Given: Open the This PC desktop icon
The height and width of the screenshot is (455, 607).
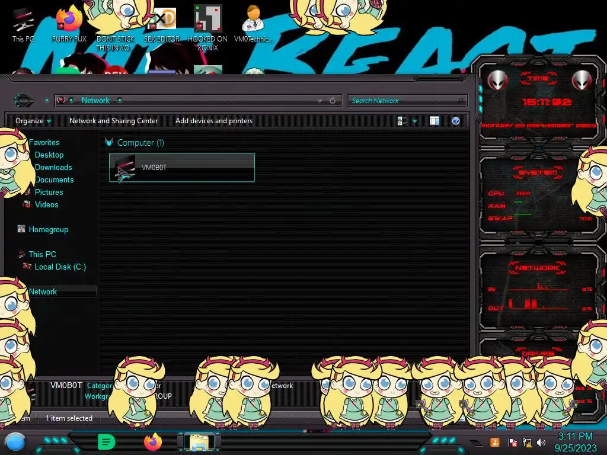Looking at the screenshot, I should point(23,25).
